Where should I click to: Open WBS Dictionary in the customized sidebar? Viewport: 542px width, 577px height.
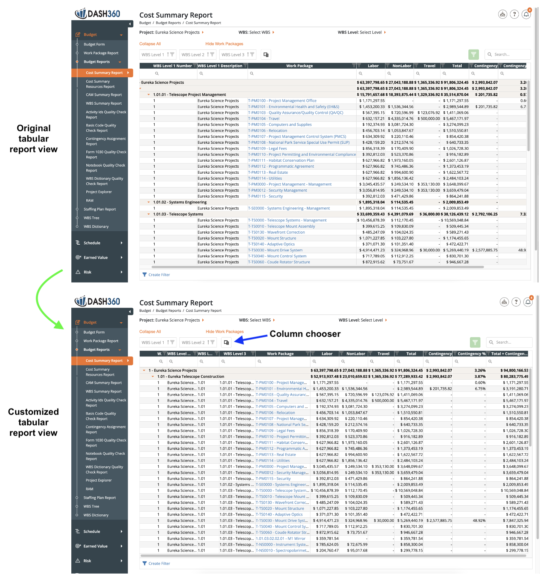click(96, 515)
